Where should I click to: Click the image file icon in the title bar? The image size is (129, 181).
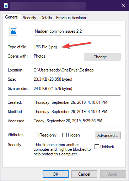6,5
